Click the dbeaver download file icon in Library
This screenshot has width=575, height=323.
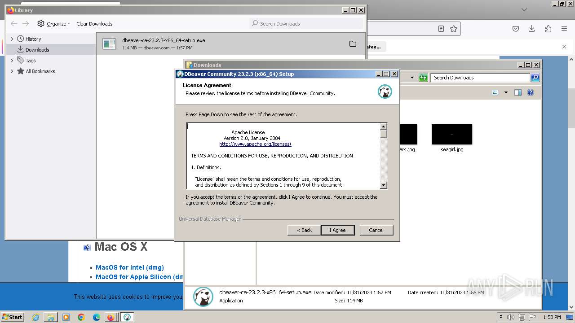click(x=109, y=44)
